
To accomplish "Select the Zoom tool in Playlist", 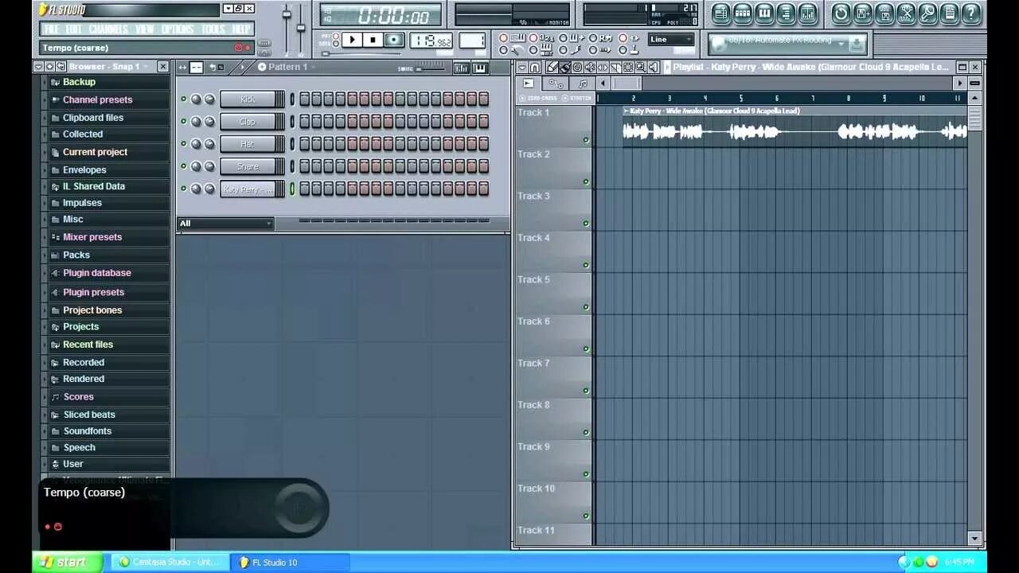I will pyautogui.click(x=641, y=68).
